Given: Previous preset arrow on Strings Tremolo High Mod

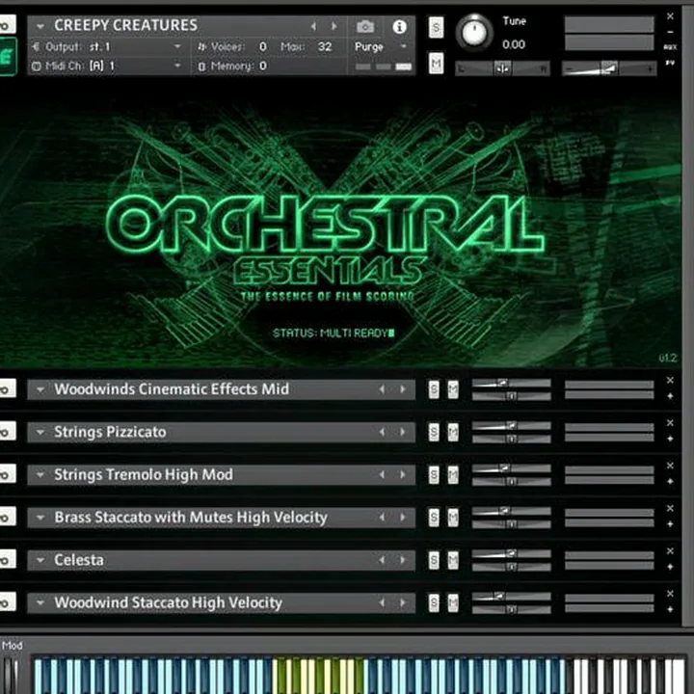Looking at the screenshot, I should click(382, 474).
